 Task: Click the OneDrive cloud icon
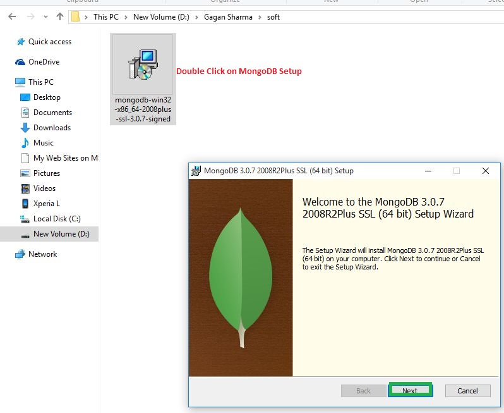click(20, 62)
